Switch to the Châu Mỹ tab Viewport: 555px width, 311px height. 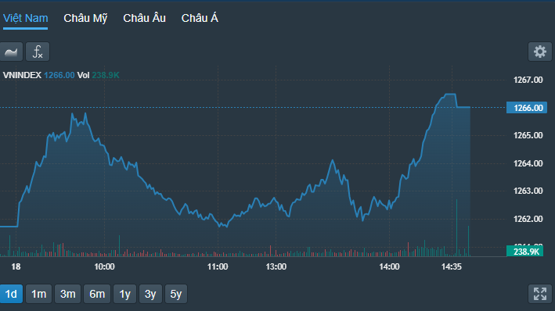pos(85,19)
